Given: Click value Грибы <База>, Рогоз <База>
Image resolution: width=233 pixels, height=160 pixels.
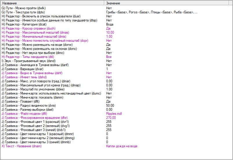Looking at the screenshot, I should click(x=152, y=12).
